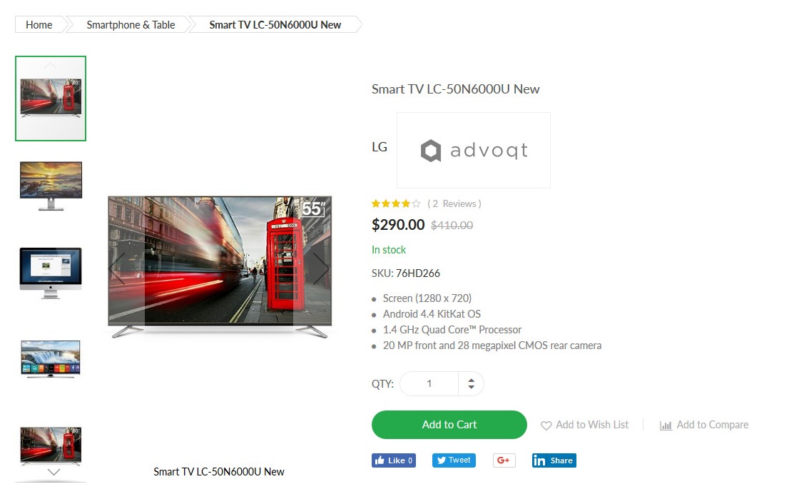Share via the Twitter Tweet button
Viewport: 804px width, 499px height.
(x=454, y=460)
